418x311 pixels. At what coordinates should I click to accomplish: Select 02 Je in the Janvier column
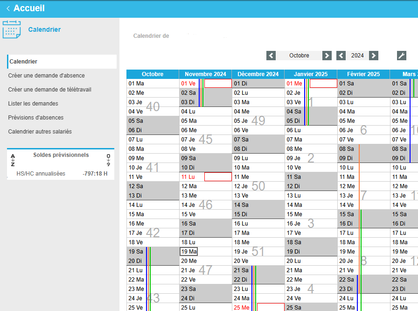(311, 93)
